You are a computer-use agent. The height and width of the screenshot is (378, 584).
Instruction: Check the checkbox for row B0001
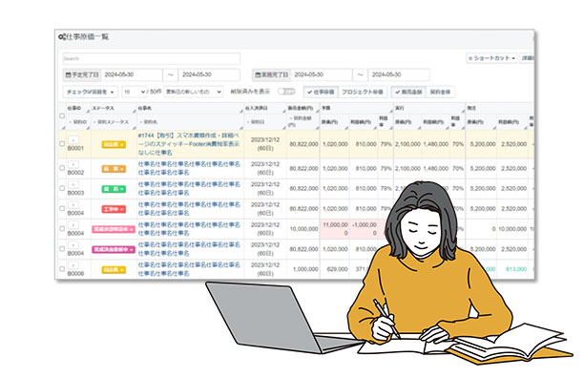[62, 144]
